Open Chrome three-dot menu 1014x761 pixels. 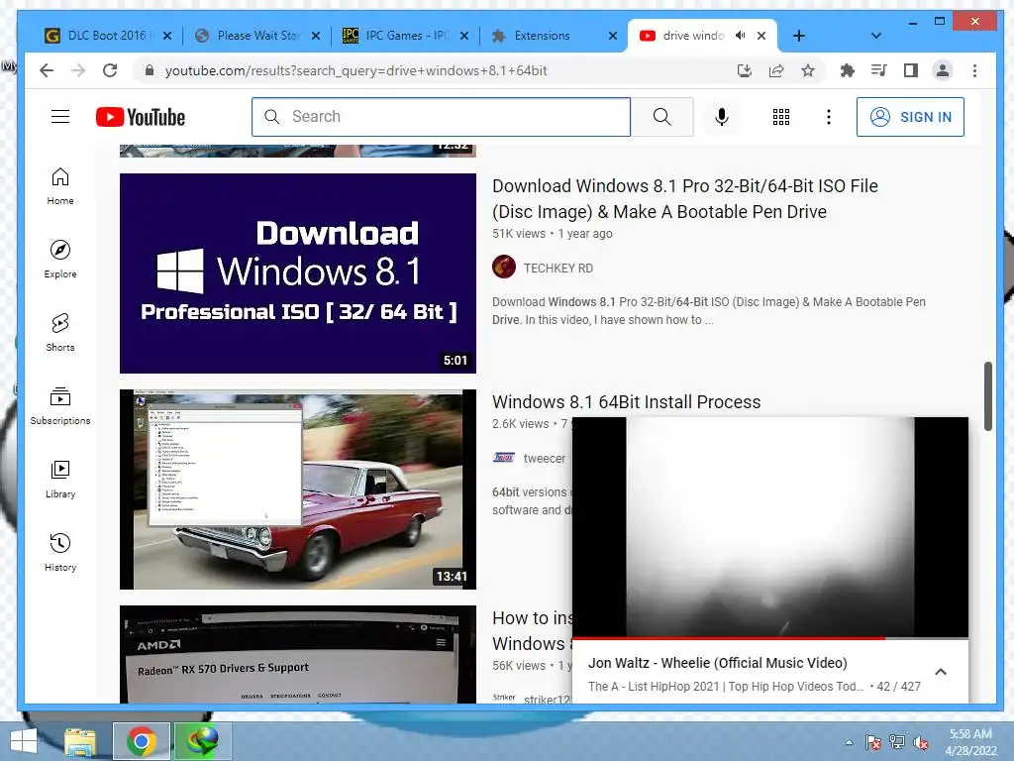click(x=974, y=70)
